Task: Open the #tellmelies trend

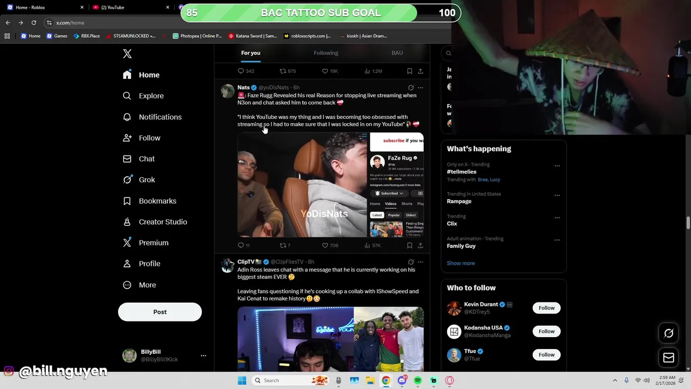Action: coord(462,172)
